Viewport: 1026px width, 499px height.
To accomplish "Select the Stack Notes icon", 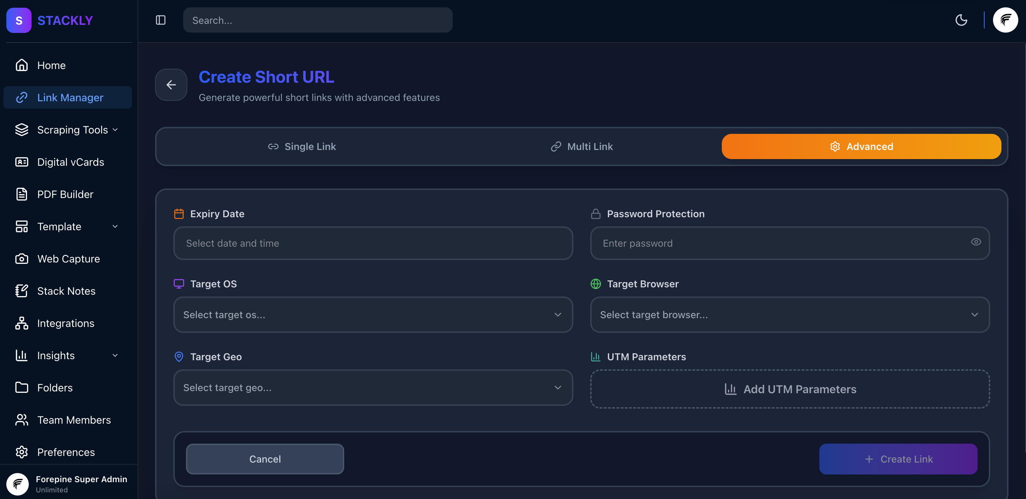I will [21, 290].
